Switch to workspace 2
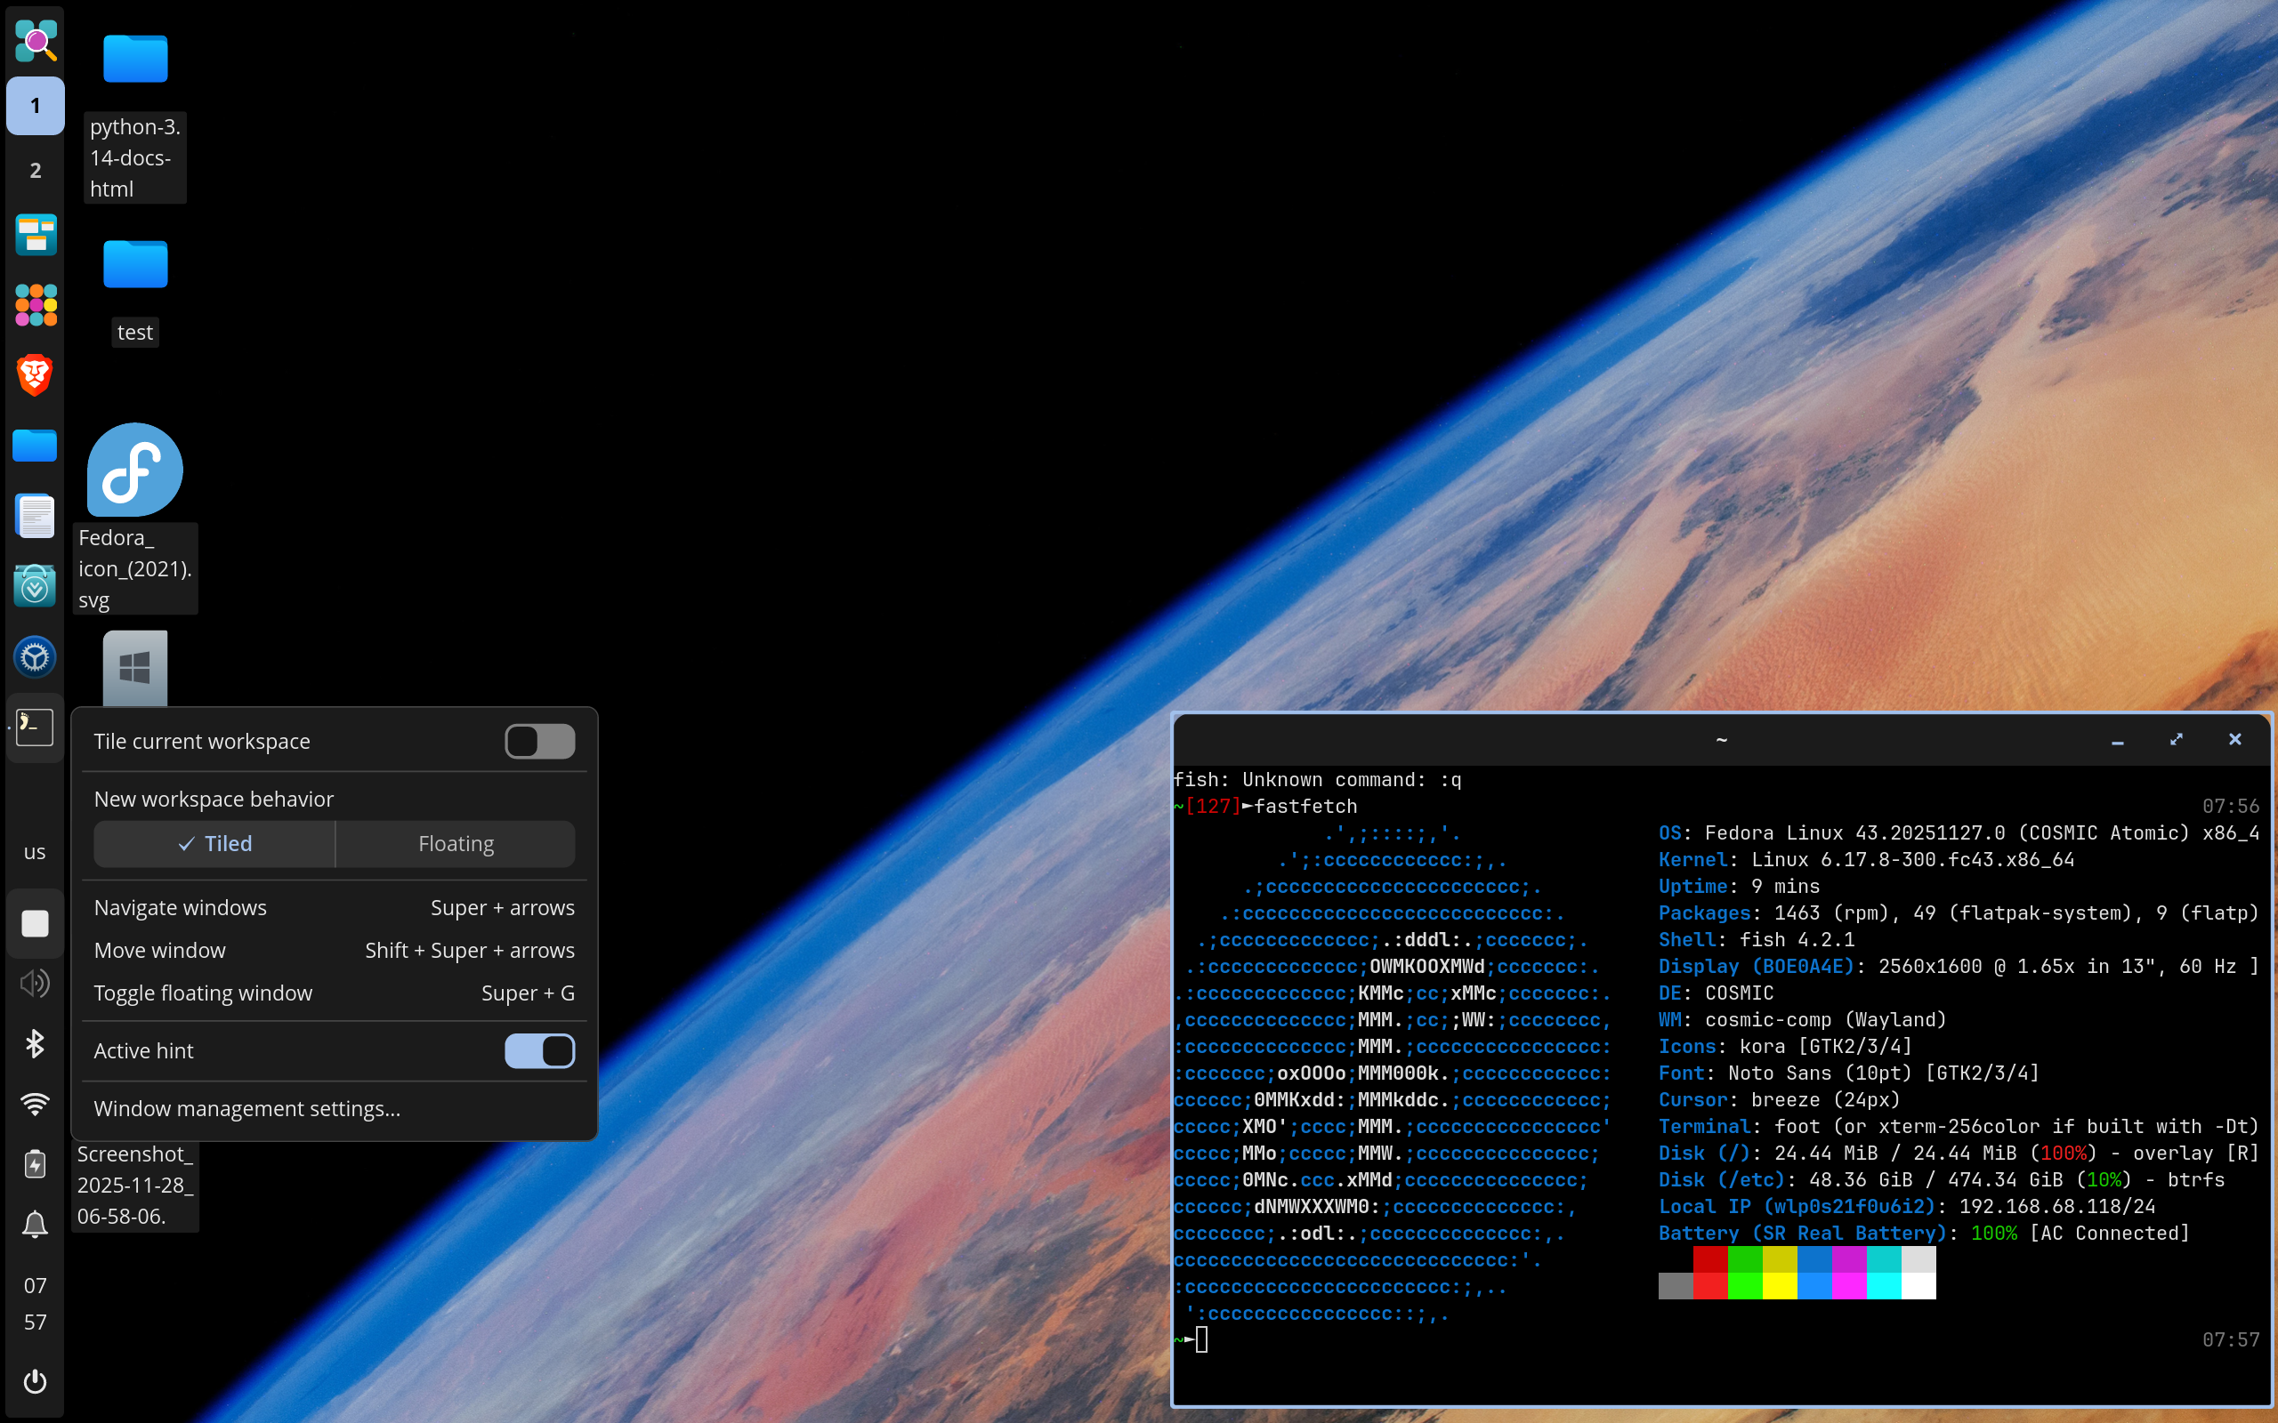This screenshot has height=1423, width=2278. [35, 171]
